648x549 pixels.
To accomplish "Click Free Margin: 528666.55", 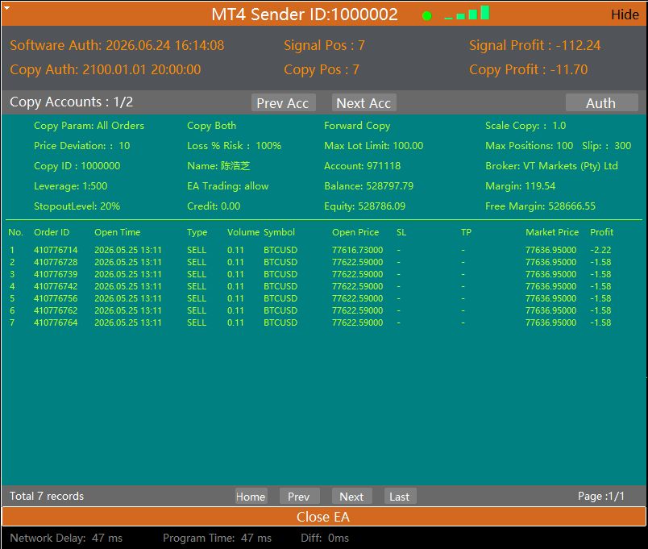I will click(x=540, y=206).
